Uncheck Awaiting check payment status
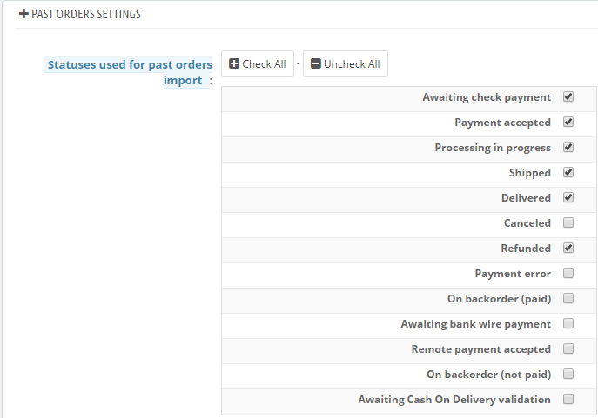The height and width of the screenshot is (418, 598). pos(568,96)
